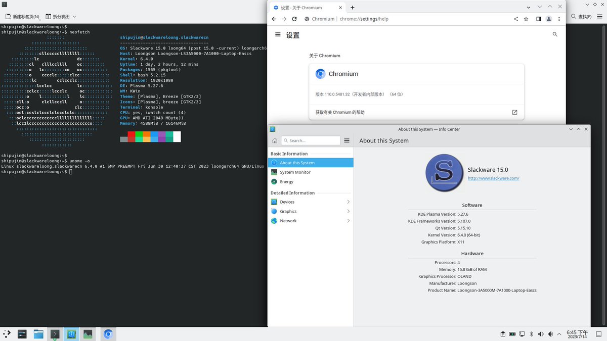This screenshot has width=607, height=341.
Task: Open Dolphin file manager from taskbar
Action: [x=38, y=334]
